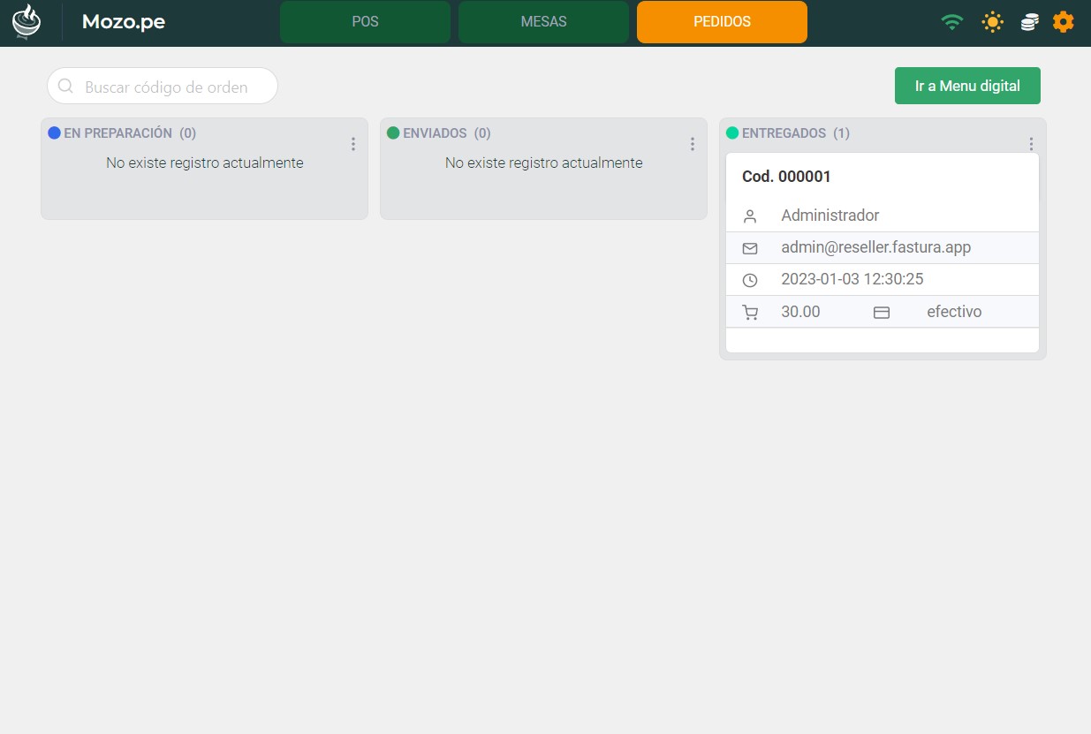The width and height of the screenshot is (1091, 734).
Task: Toggle the sun light-mode theme icon
Action: pyautogui.click(x=992, y=22)
